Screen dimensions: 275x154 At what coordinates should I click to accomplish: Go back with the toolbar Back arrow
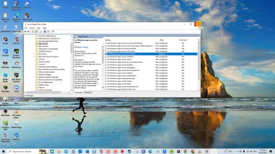click(25, 32)
